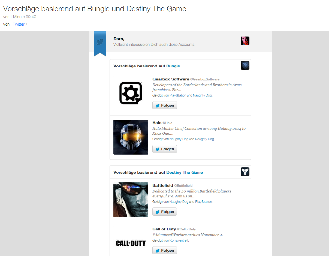Viewport: 329px width, 256px height.
Task: Open the Halo account name
Action: (x=157, y=123)
